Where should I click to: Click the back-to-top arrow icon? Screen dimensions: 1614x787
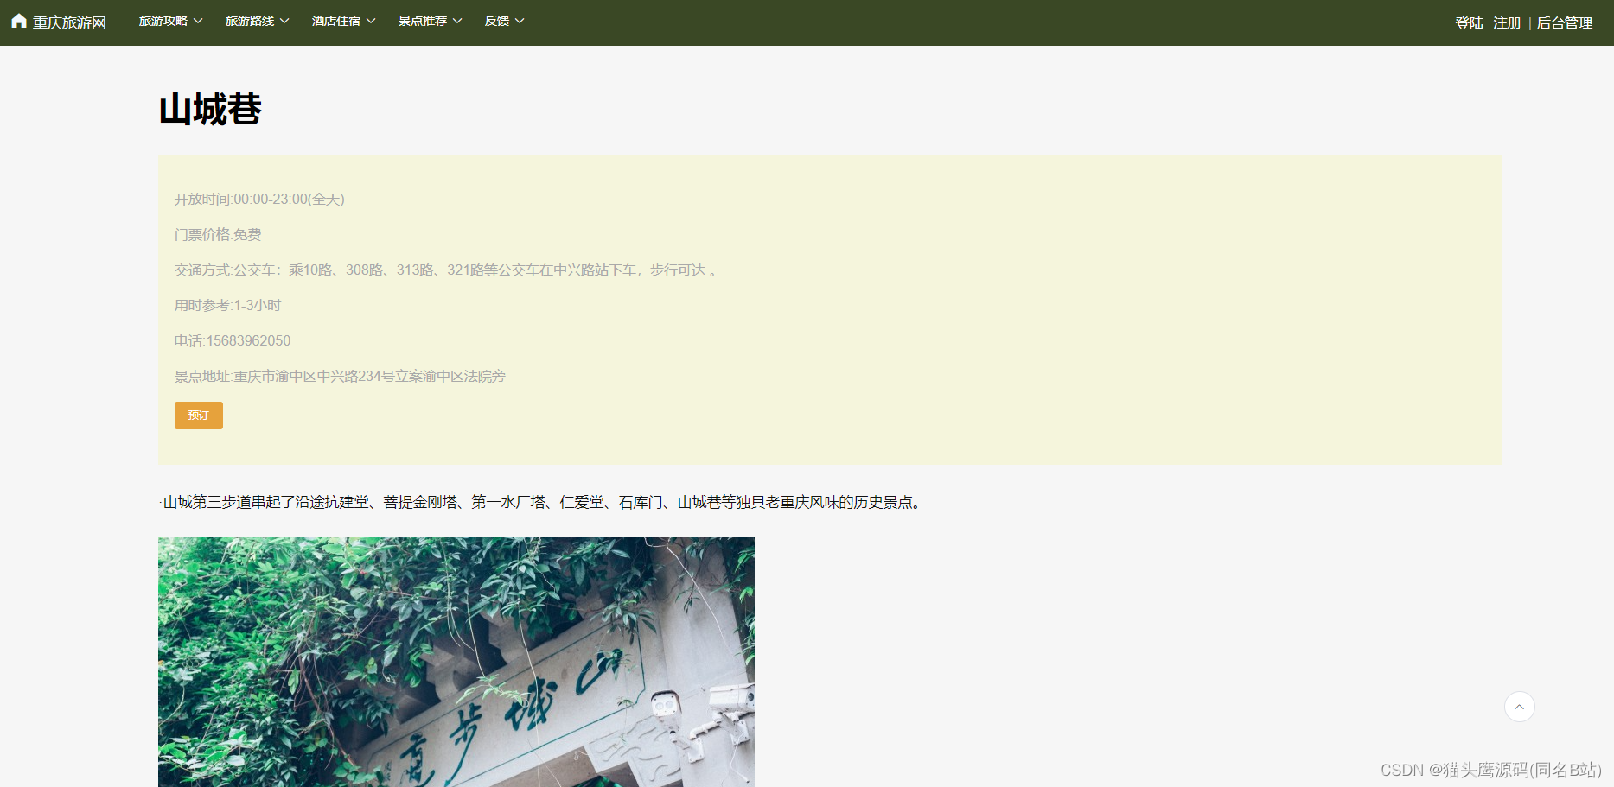pos(1520,707)
